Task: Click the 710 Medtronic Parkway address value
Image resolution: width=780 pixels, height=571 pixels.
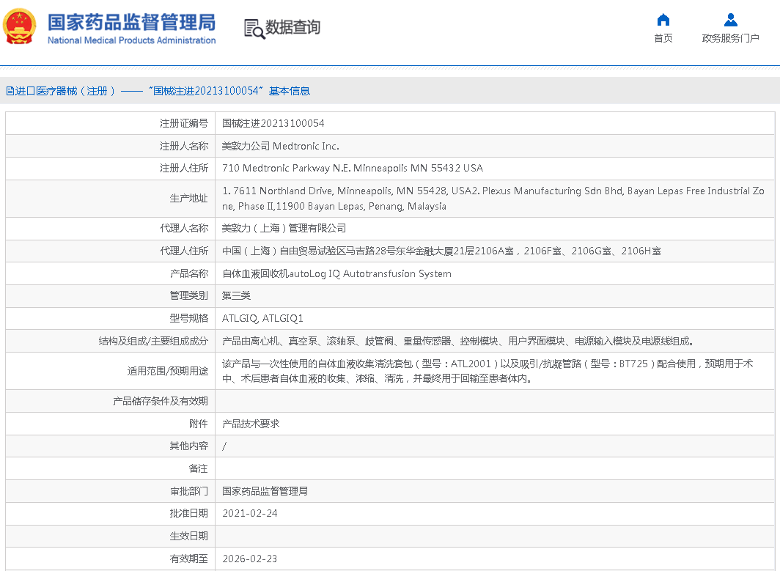Action: 352,168
